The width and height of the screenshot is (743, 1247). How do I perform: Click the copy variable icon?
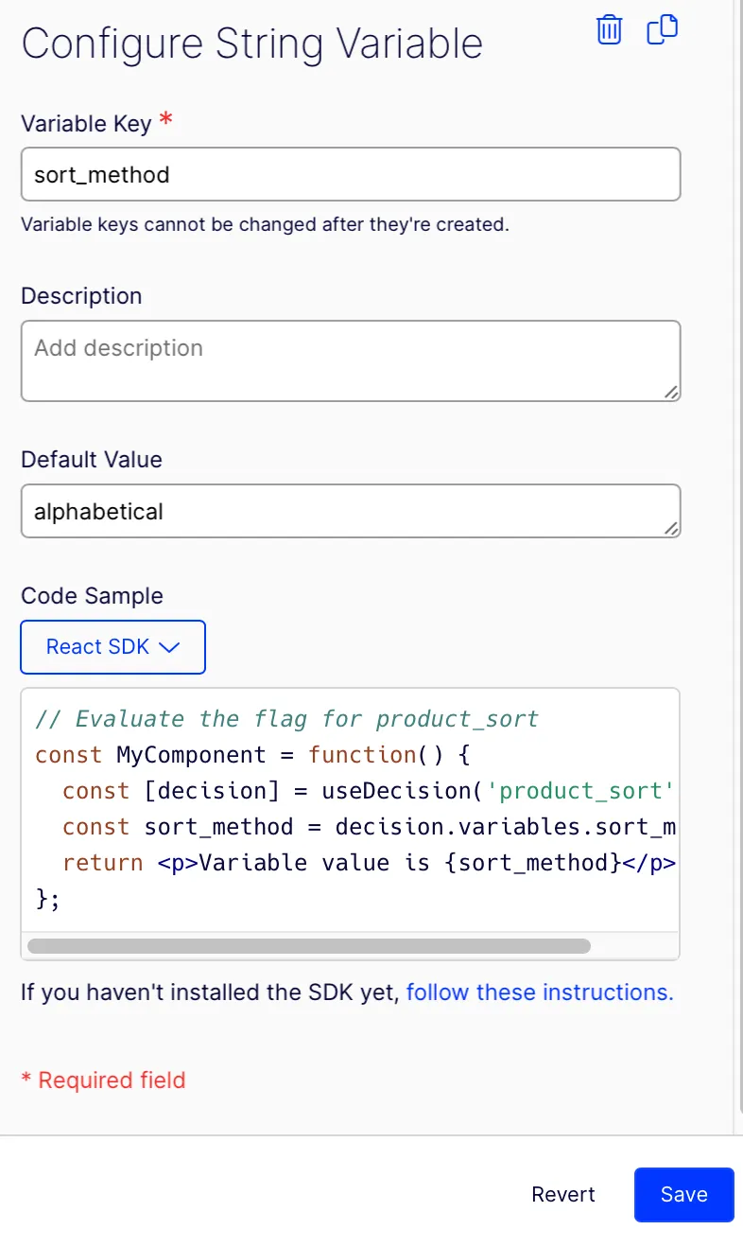[662, 29]
